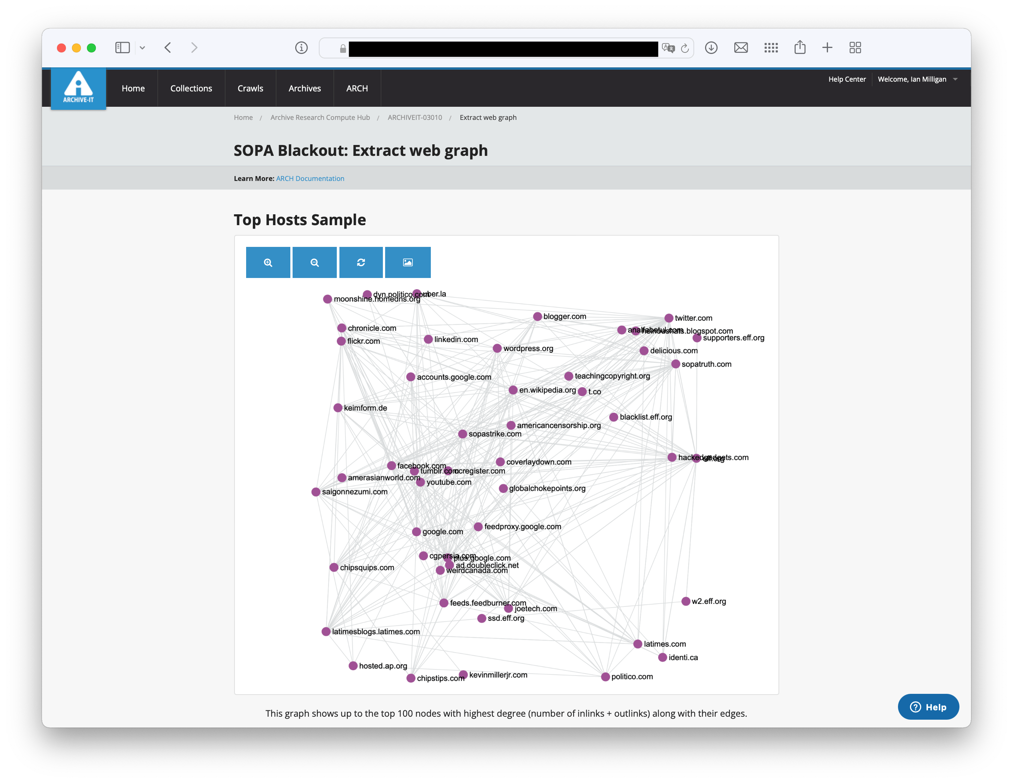Click the twitter.com graph node
The image size is (1013, 783).
pyautogui.click(x=668, y=318)
